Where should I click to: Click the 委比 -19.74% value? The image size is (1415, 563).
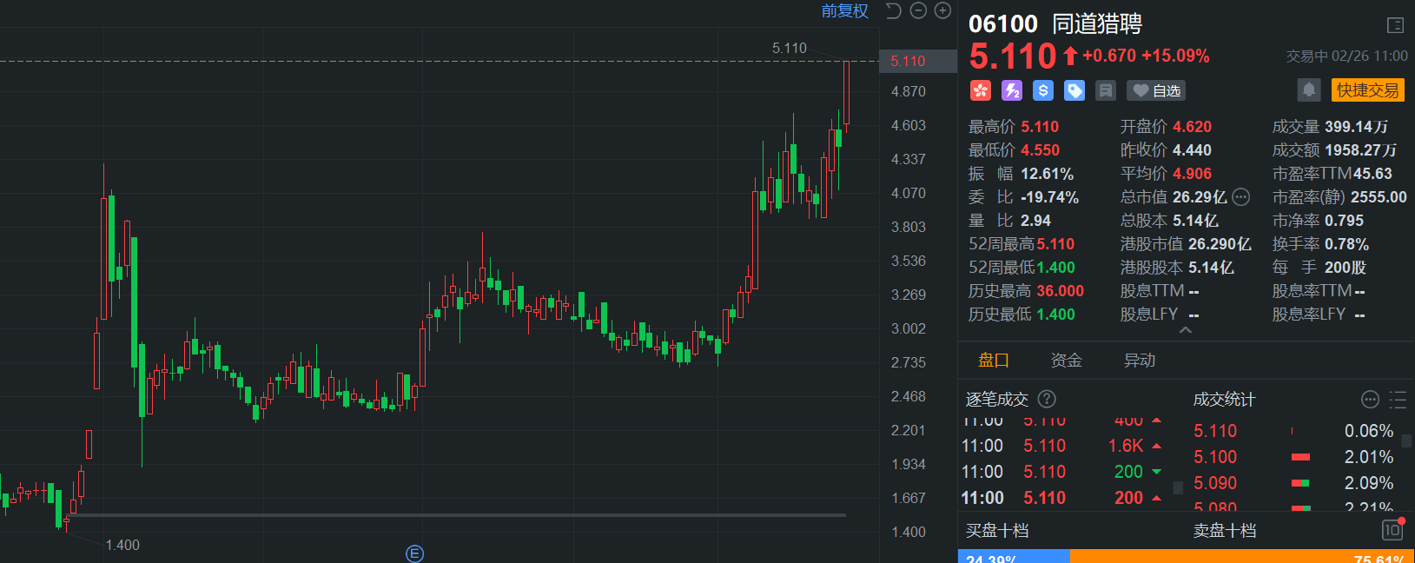pos(1049,197)
